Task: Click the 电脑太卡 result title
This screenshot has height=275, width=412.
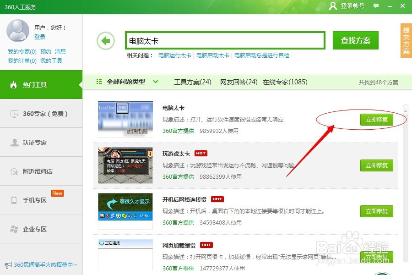Action: [173, 108]
